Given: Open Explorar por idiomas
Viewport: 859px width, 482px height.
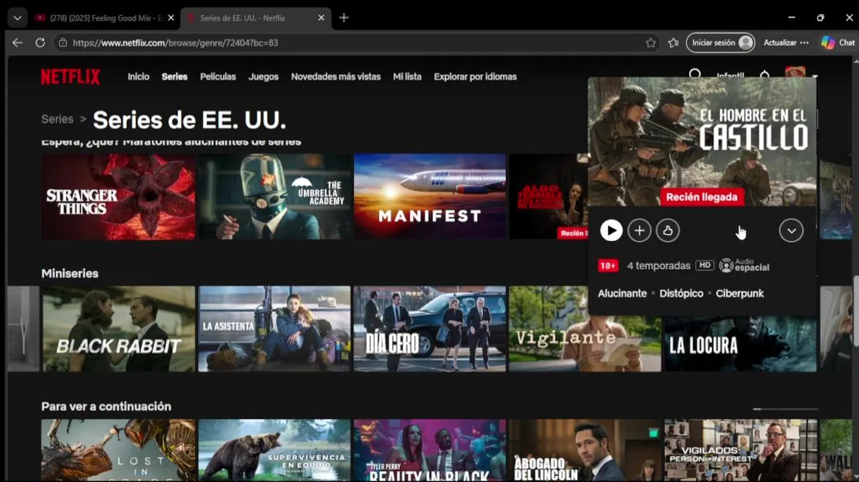Looking at the screenshot, I should point(475,77).
